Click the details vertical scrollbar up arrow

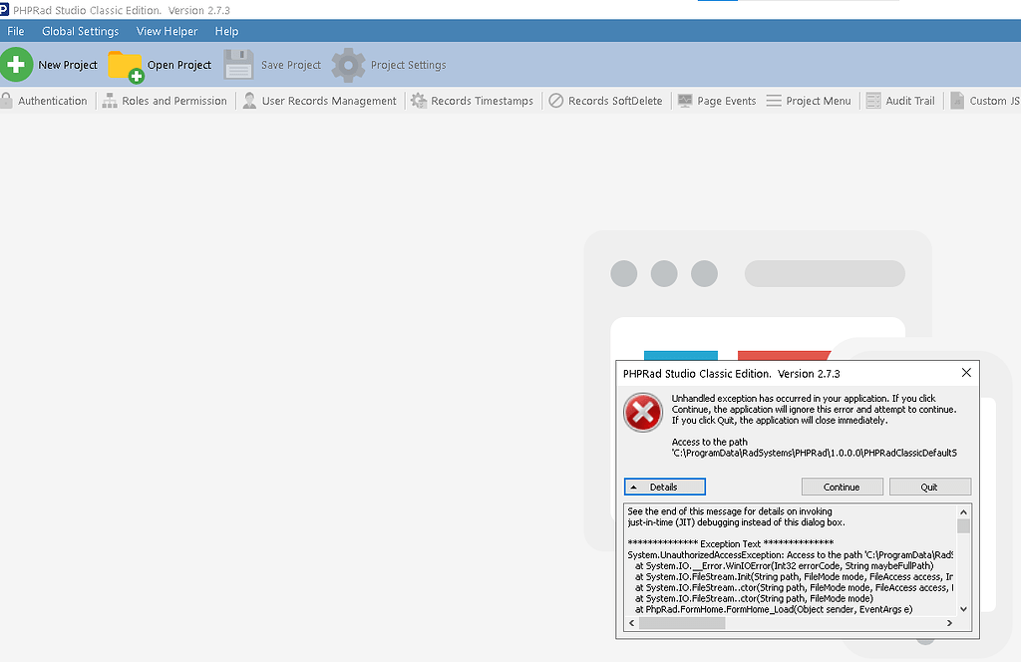click(964, 511)
